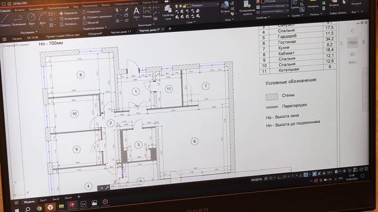Switch to the Обмерный drawing tab
378x212 pixels.
tap(94, 34)
